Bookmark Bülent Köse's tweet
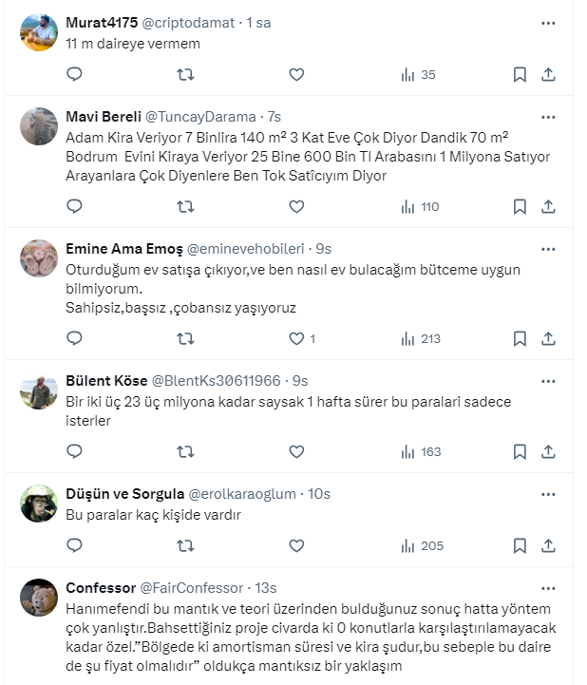 click(520, 451)
